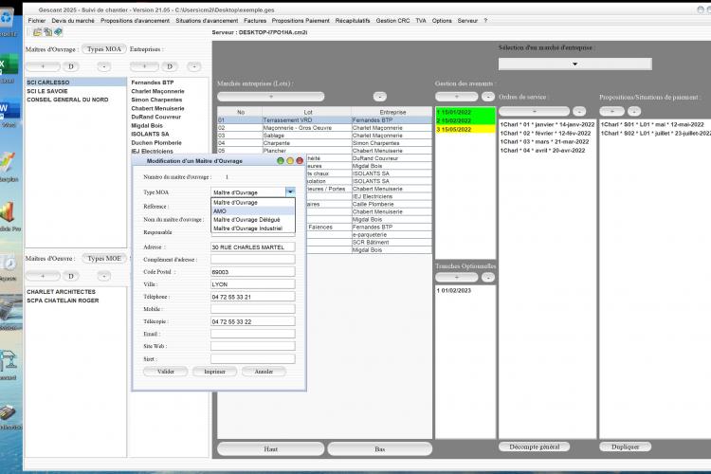Expand the Sélection d'un marché d'entreprise combo box

(575, 64)
